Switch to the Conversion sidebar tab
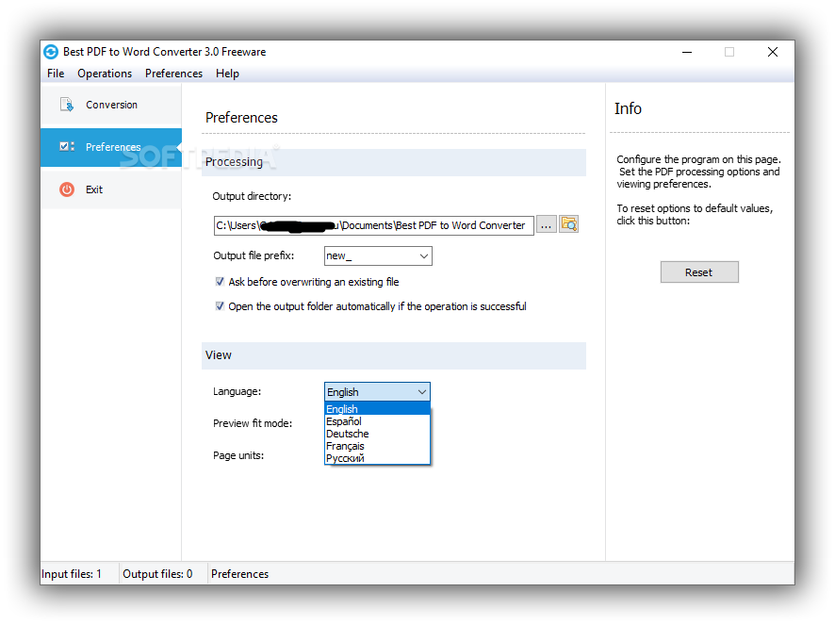 tap(111, 105)
